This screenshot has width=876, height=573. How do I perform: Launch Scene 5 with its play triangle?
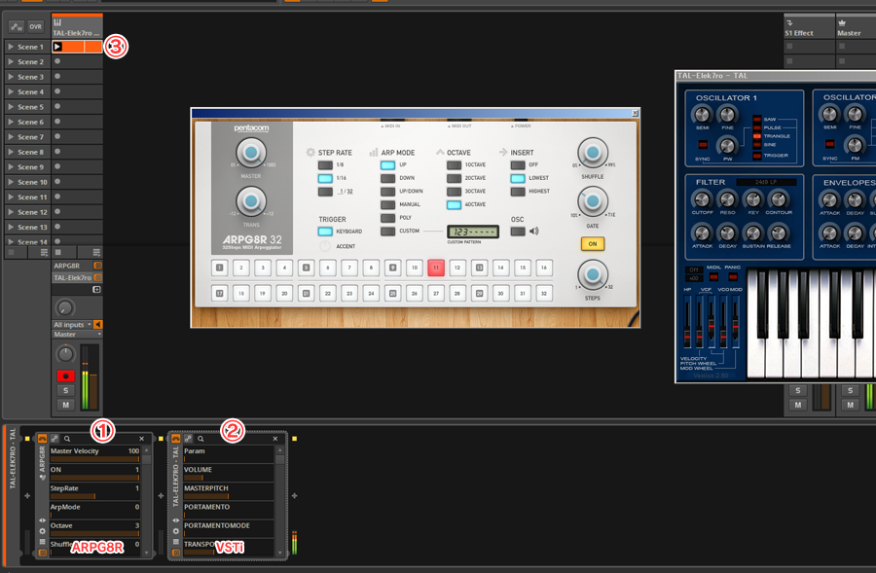pos(11,107)
